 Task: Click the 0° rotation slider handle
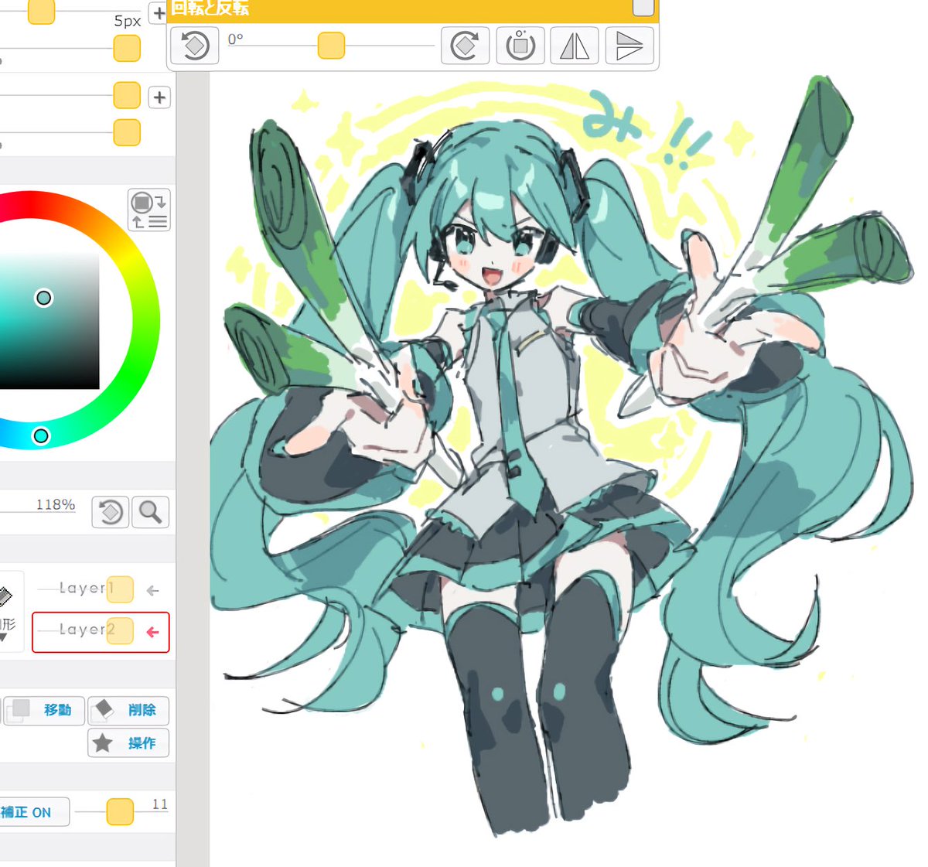(329, 46)
